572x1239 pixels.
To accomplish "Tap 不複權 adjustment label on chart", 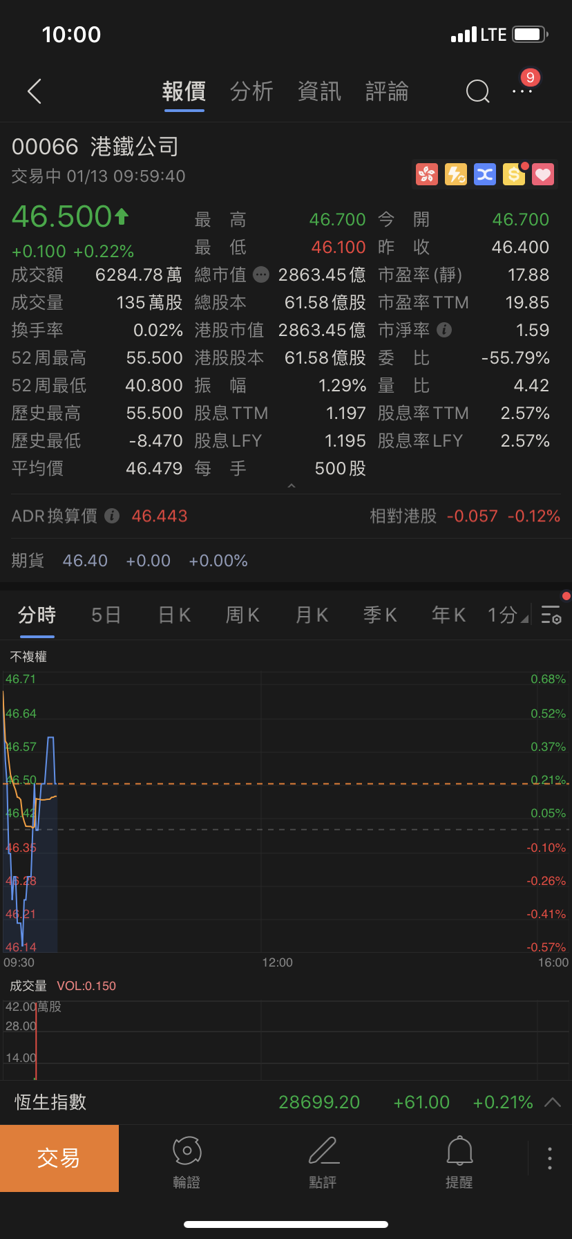I will [28, 656].
